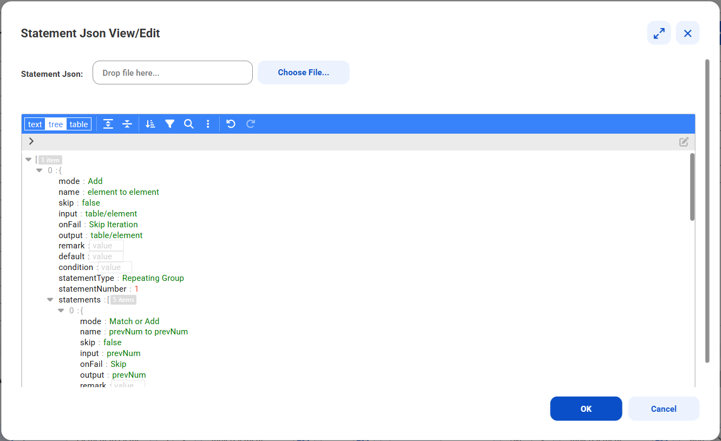The image size is (721, 441).
Task: Click the 'Skip Iteration' onFail value
Action: (114, 225)
